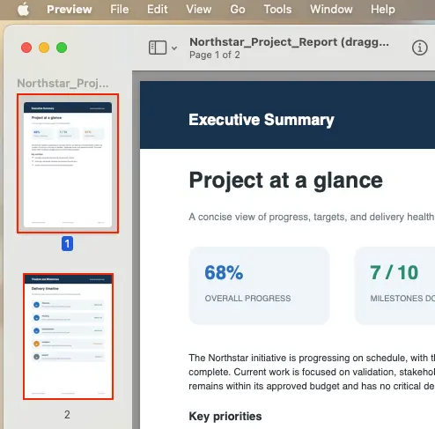Viewport: 435px width, 429px height.
Task: Click the Project at a glance heading
Action: point(286,180)
